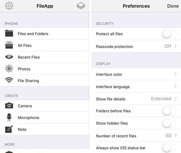The width and height of the screenshot is (181, 153).
Task: Tap the Recent Files eye icon
Action: (x=9, y=56)
